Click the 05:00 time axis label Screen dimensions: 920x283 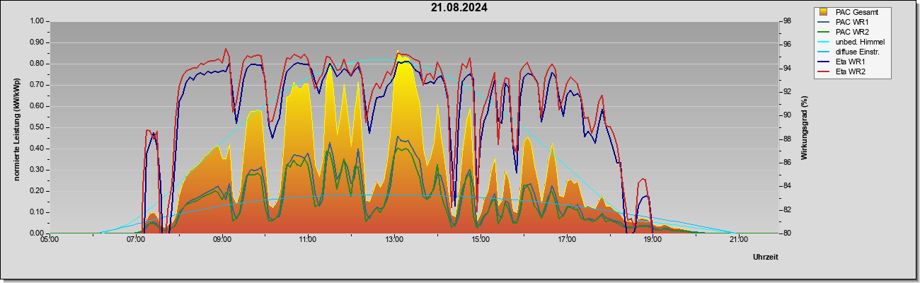pos(50,240)
